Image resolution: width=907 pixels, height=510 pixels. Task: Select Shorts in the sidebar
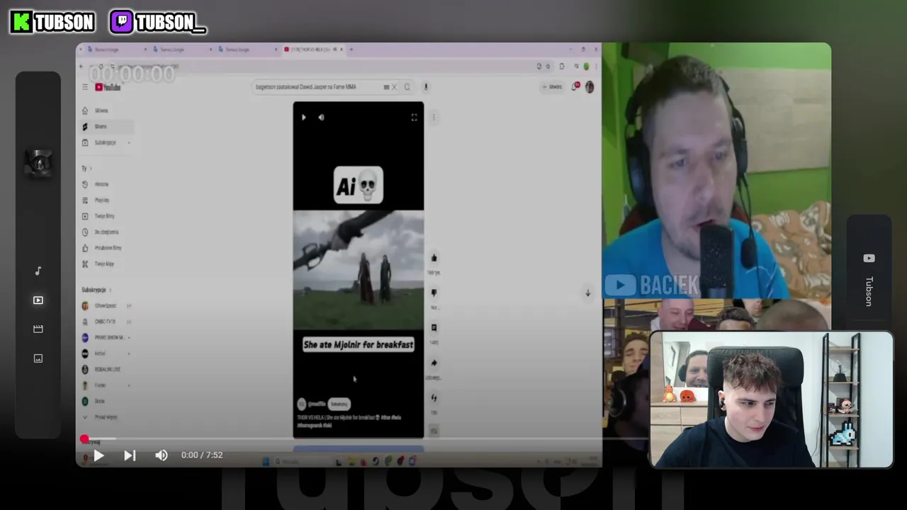pyautogui.click(x=106, y=127)
